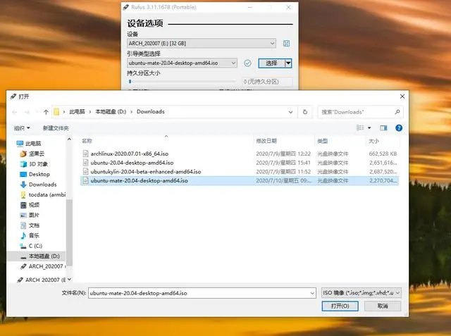Screen dimensions: 451x336
Task: Click the sidebar vertical scrollbar
Action: 69,231
